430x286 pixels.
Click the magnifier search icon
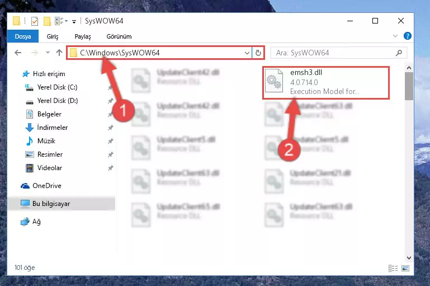pyautogui.click(x=399, y=53)
